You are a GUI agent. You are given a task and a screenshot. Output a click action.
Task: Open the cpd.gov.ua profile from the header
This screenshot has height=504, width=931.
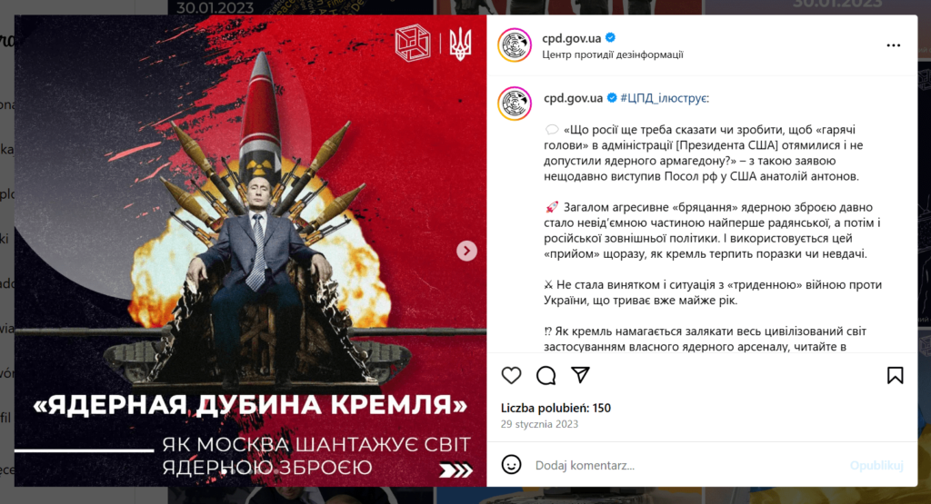(571, 38)
